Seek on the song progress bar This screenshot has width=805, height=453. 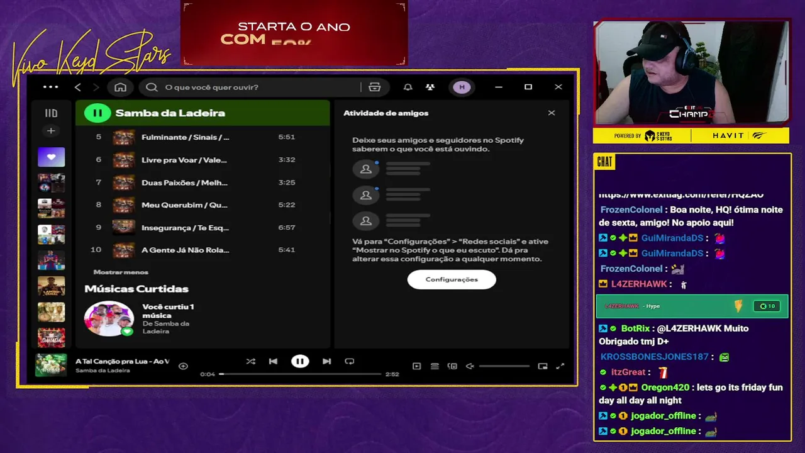click(x=301, y=374)
